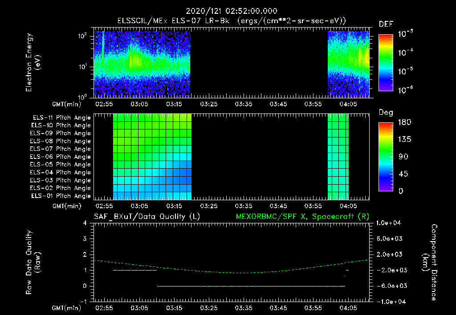Click 03:45 label under the spectrogram panel

point(278,104)
